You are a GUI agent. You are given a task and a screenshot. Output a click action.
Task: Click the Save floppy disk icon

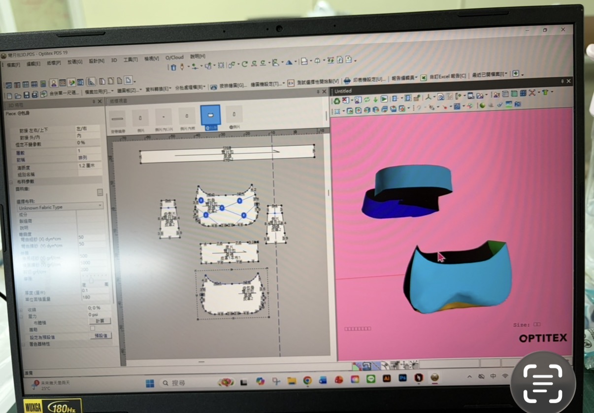pyautogui.click(x=26, y=95)
